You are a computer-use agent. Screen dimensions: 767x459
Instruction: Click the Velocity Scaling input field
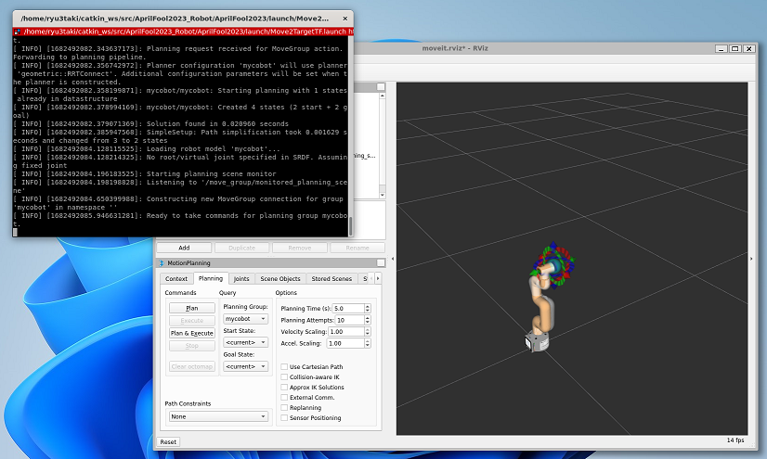(x=345, y=332)
